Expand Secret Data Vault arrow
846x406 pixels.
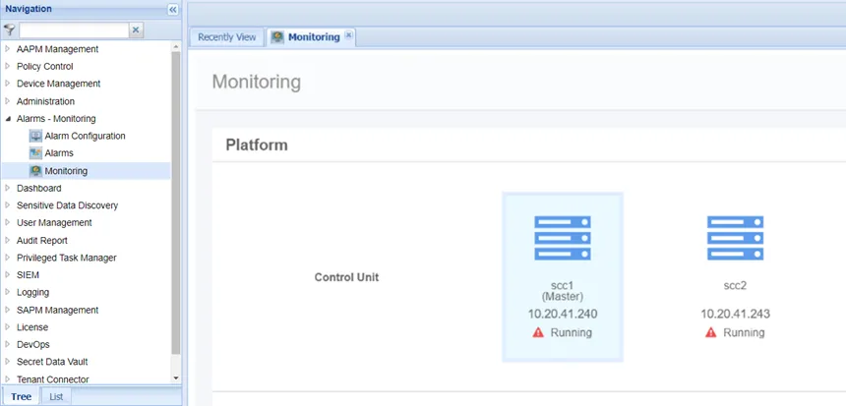(8, 362)
